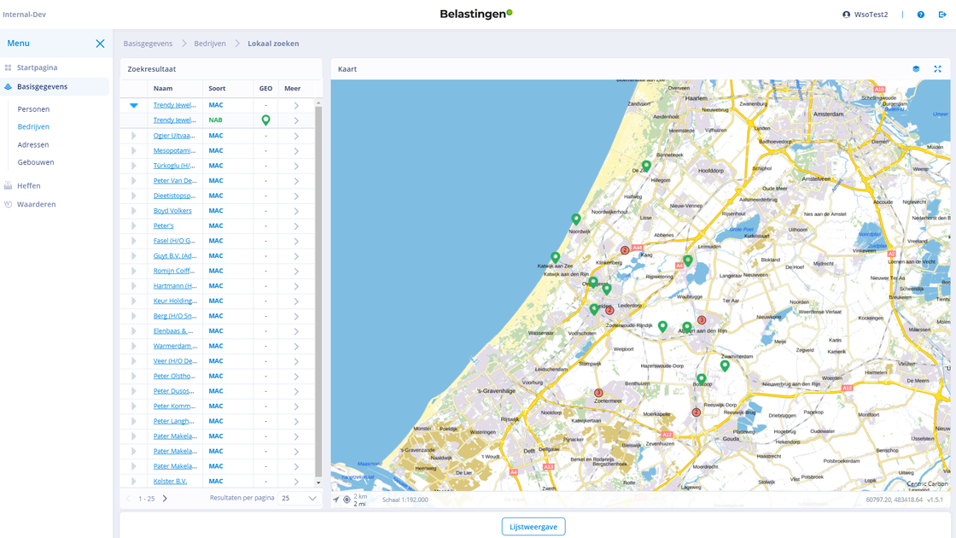Click the red cluster marker near Zoetermeer
The height and width of the screenshot is (538, 956).
pyautogui.click(x=598, y=394)
